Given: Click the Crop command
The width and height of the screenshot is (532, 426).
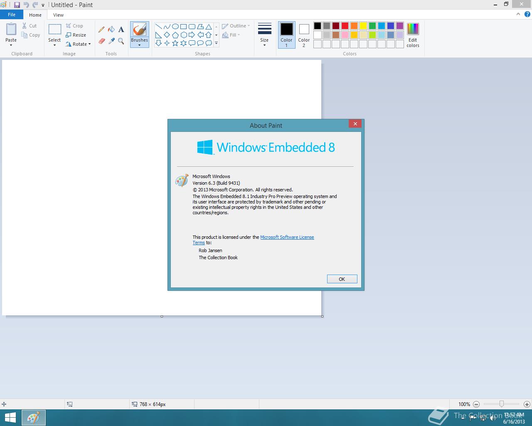Looking at the screenshot, I should click(x=74, y=26).
